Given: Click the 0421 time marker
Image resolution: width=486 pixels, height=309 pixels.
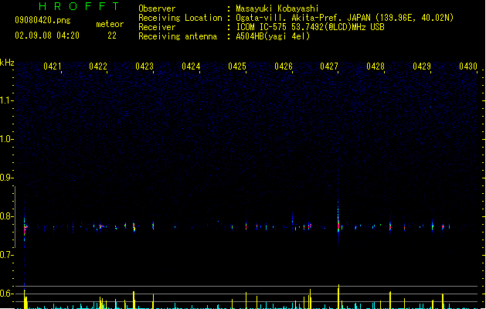Looking at the screenshot, I should tap(52, 66).
